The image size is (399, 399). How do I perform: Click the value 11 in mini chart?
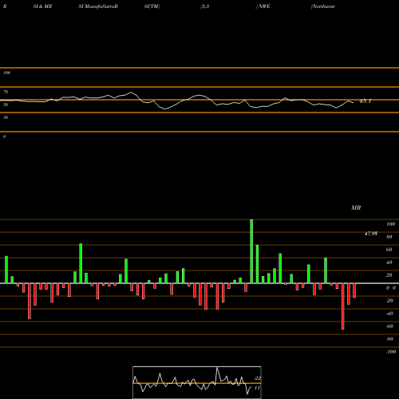[x=257, y=388]
